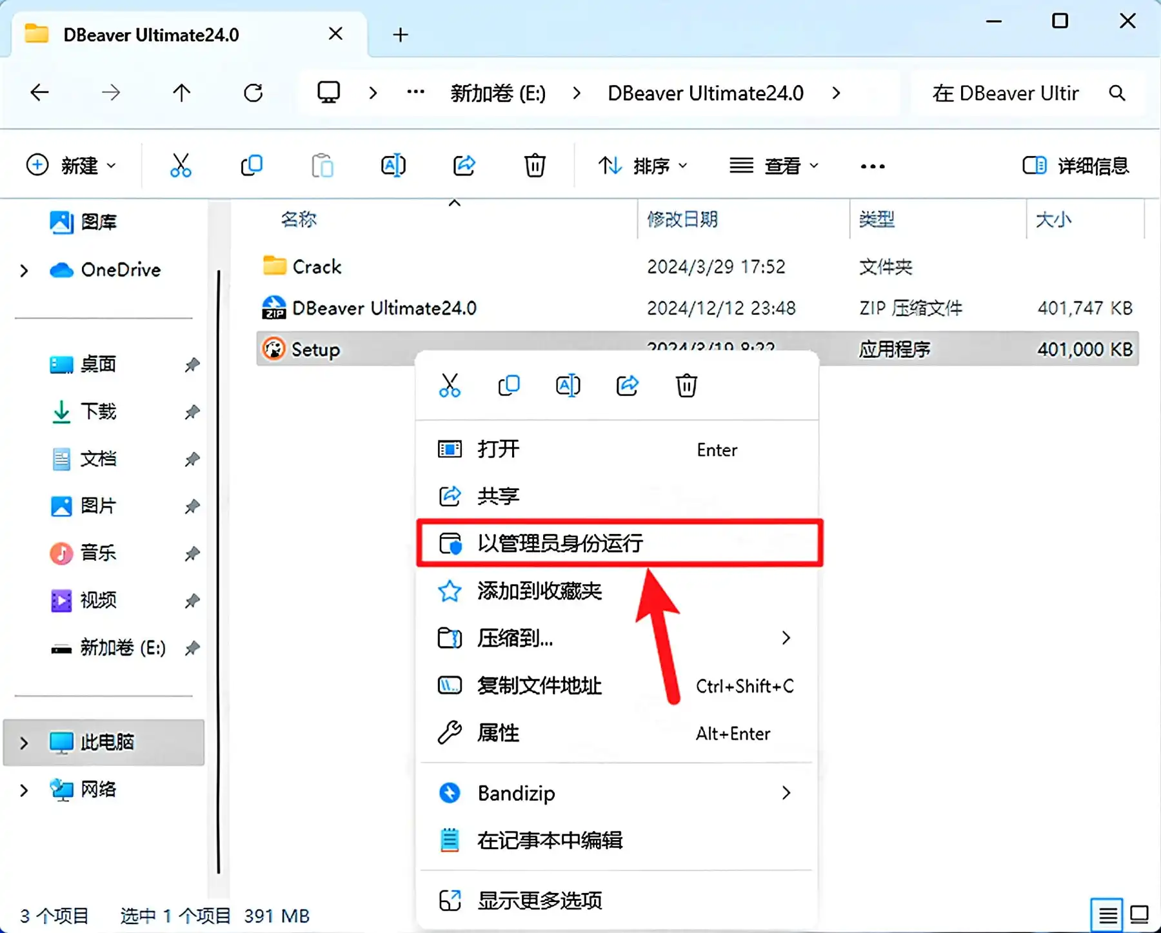Click the 新加卷 (E:) breadcrumb in the address bar
Screen dimensions: 1161x933
[498, 93]
